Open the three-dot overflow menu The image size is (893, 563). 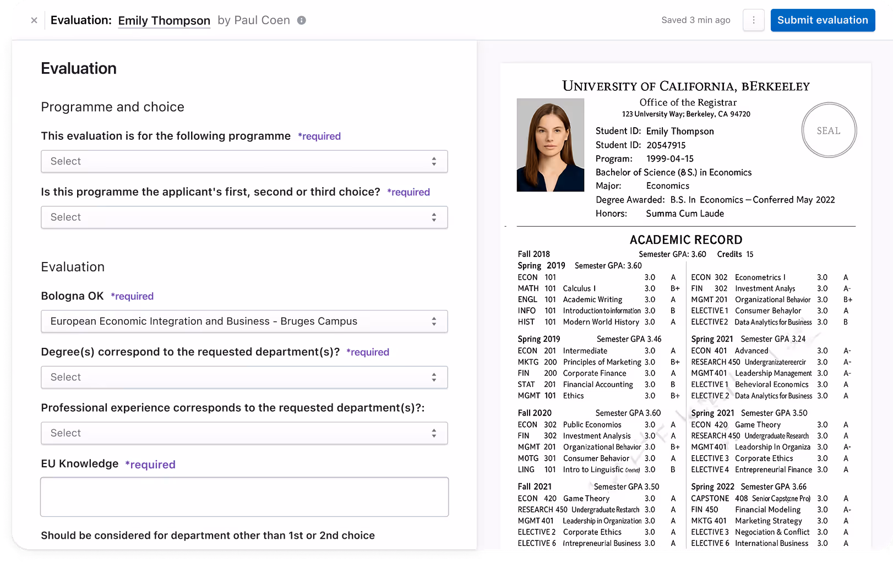[x=753, y=20]
